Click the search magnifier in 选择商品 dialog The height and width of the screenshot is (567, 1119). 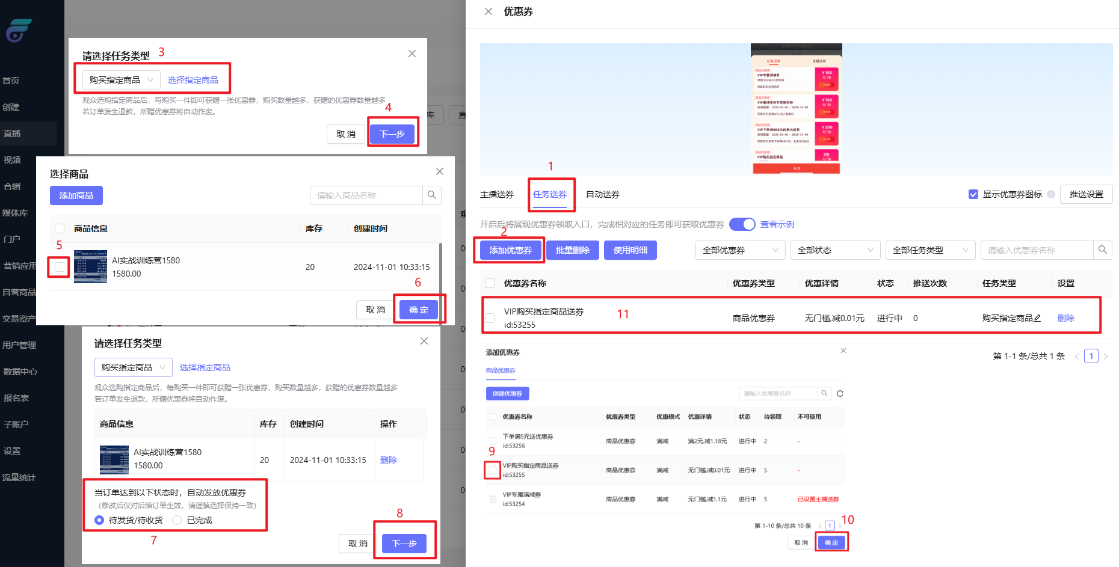click(432, 195)
